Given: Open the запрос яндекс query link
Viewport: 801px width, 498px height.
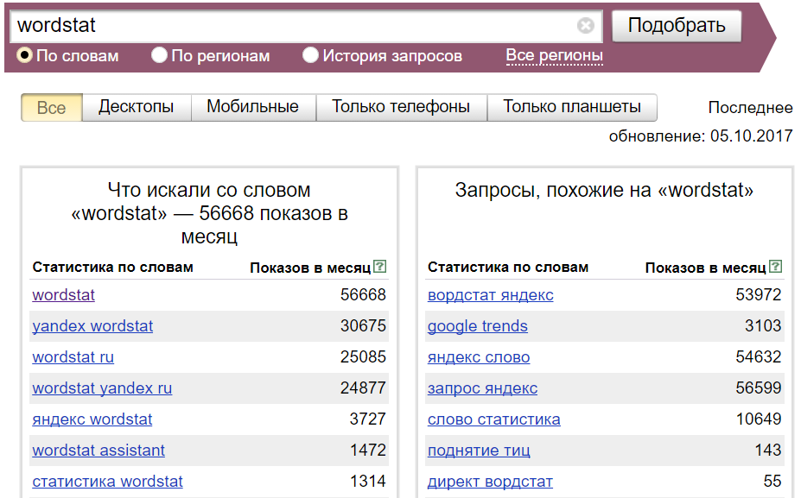Looking at the screenshot, I should 483,388.
